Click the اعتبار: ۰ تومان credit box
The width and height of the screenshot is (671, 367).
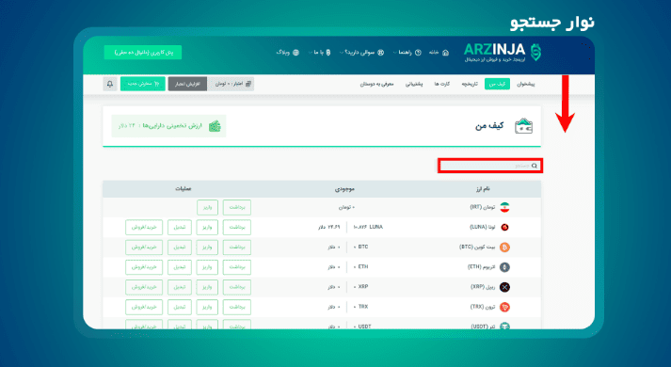click(x=231, y=84)
